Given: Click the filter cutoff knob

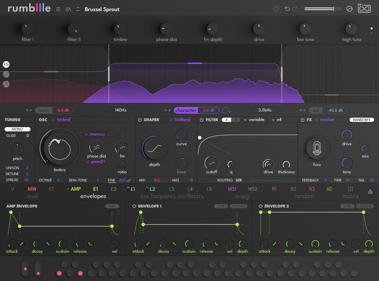Looking at the screenshot, I should point(212,163).
